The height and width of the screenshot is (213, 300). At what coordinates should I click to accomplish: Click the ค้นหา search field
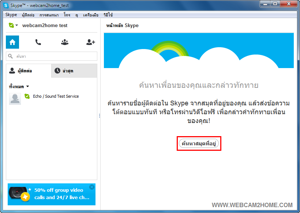coord(55,56)
